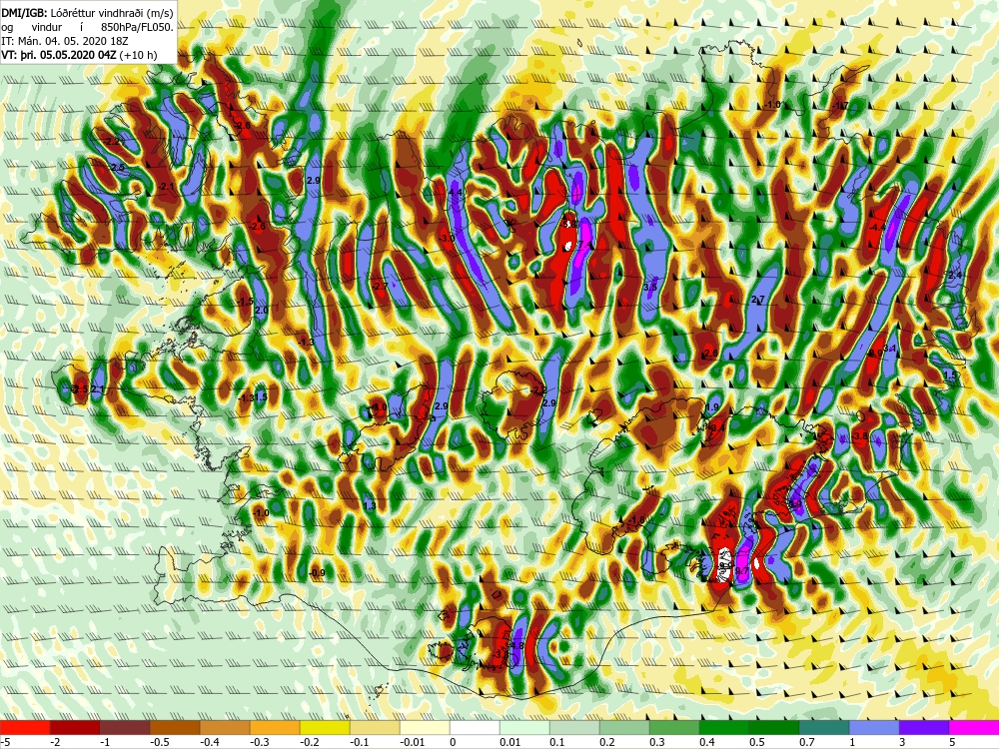
Task: Click the '4.4' value on violet band
Action: pos(456,192)
